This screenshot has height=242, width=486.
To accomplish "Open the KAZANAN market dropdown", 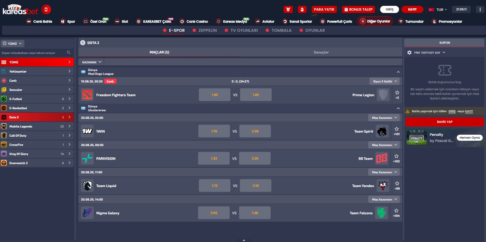I will (91, 62).
